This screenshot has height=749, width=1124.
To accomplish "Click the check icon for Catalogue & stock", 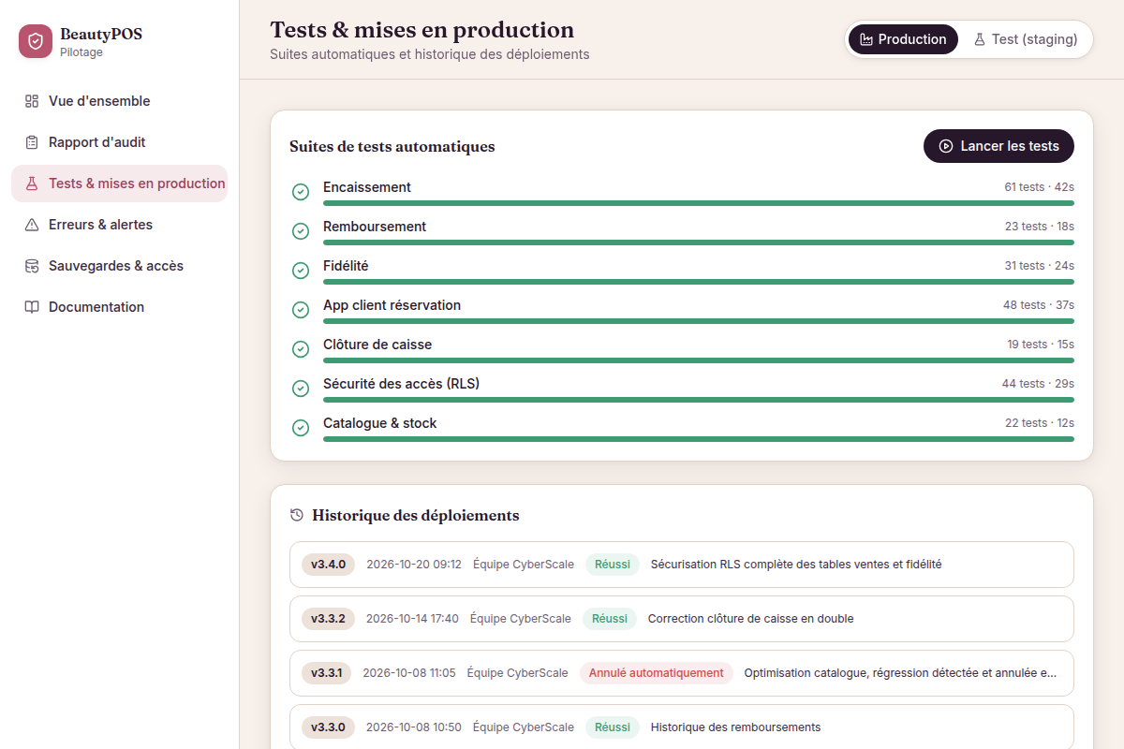I will [301, 428].
